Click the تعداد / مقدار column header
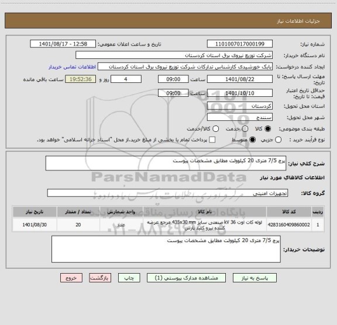This screenshot has height=325, width=337. click(x=78, y=212)
